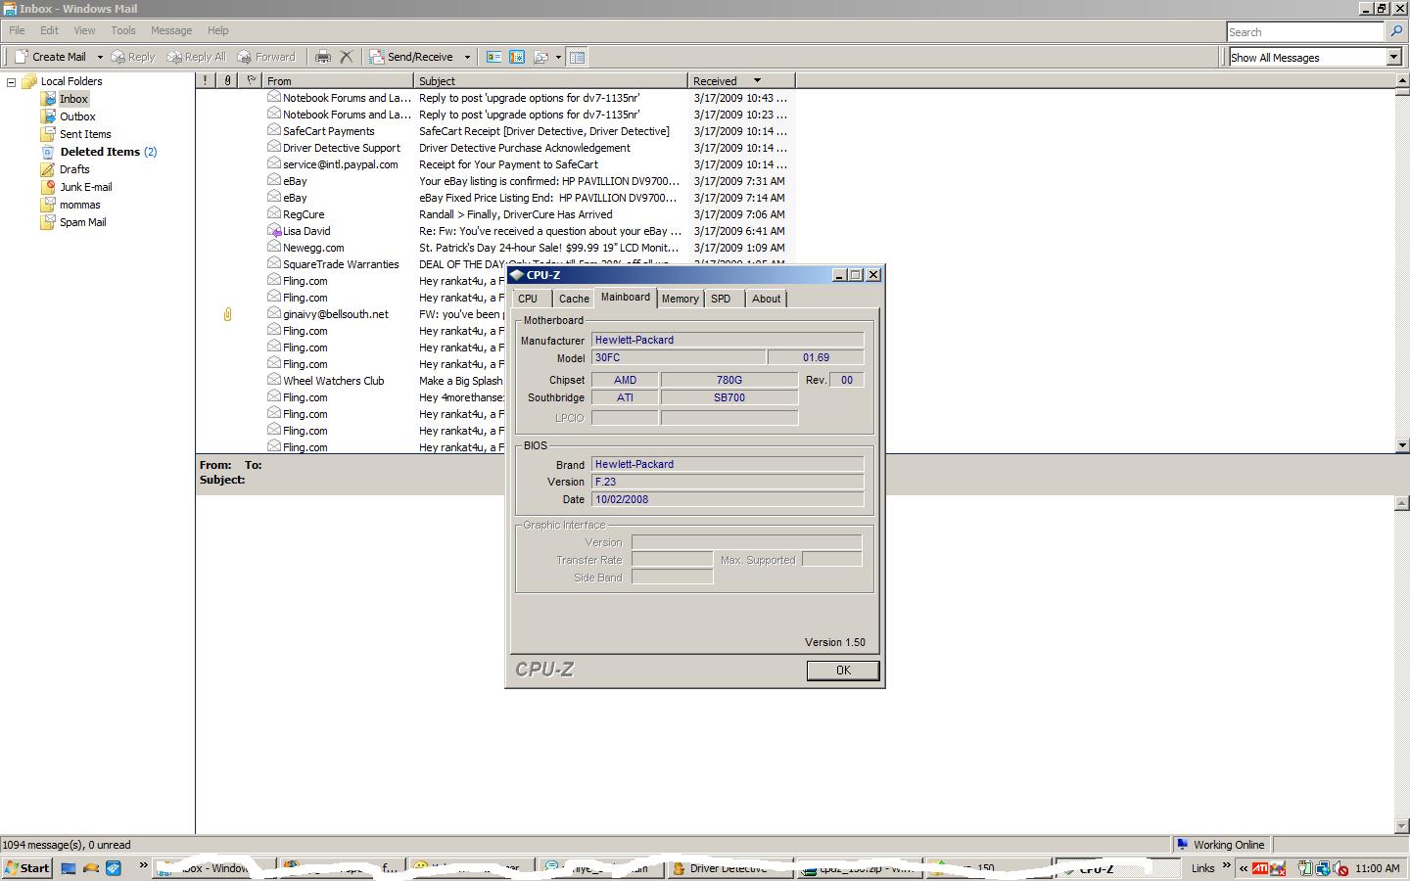Screen dimensions: 1410x881
Task: Toggle the Folder List toolbar button
Action: (578, 57)
